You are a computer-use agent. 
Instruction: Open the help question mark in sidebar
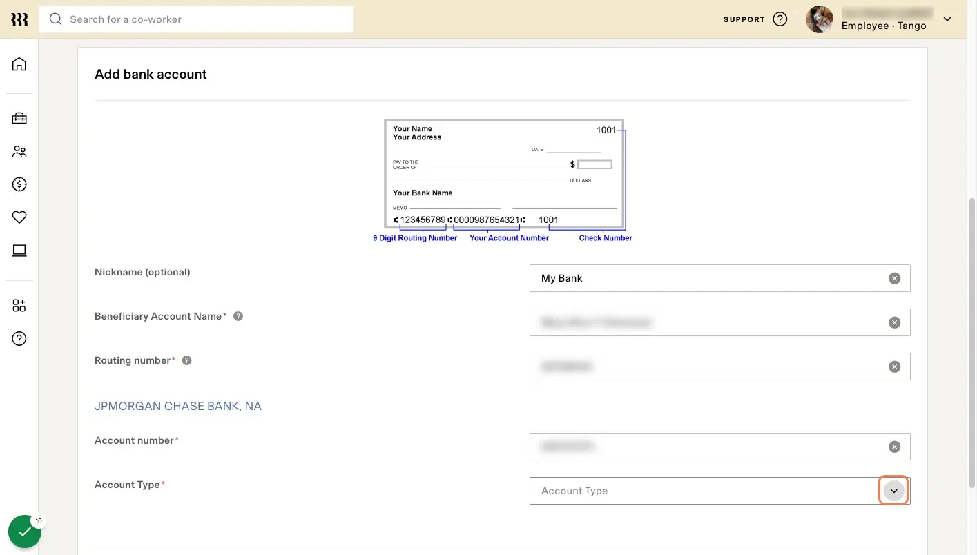(x=19, y=339)
